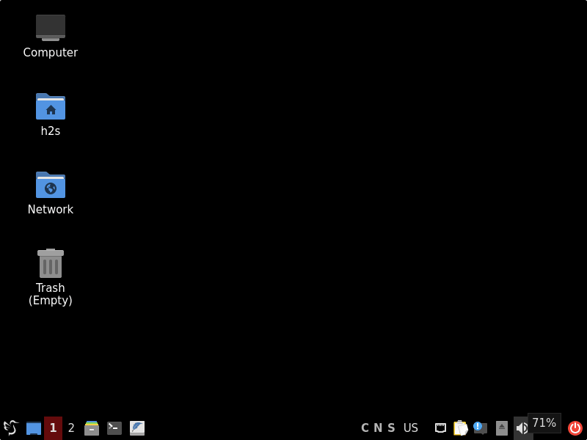Switch to workspace 2
Image resolution: width=587 pixels, height=440 pixels.
coord(70,428)
